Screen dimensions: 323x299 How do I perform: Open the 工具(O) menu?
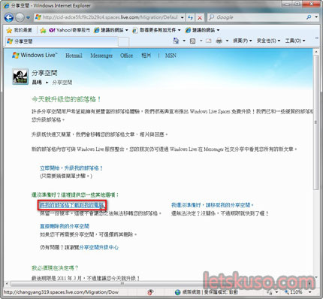coord(295,41)
